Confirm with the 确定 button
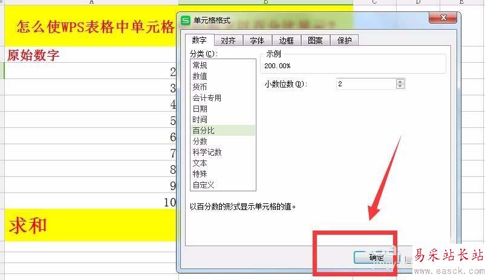 tap(376, 257)
